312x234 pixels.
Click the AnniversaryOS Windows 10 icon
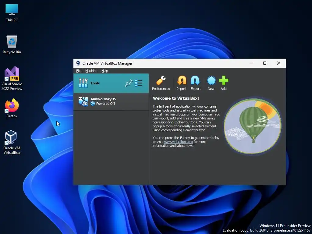[x=83, y=101]
